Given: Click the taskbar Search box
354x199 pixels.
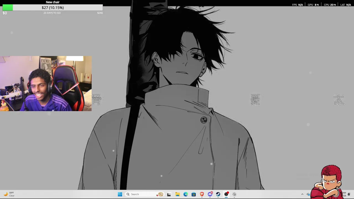Looking at the screenshot, I should pos(145,194).
